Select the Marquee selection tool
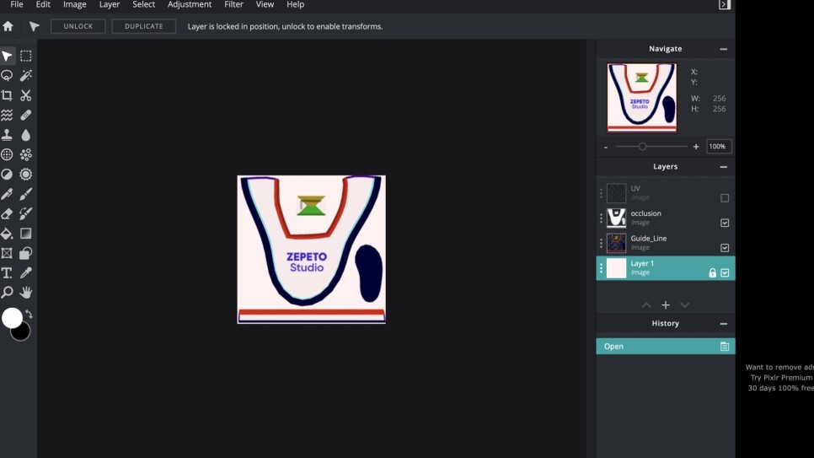 point(25,56)
